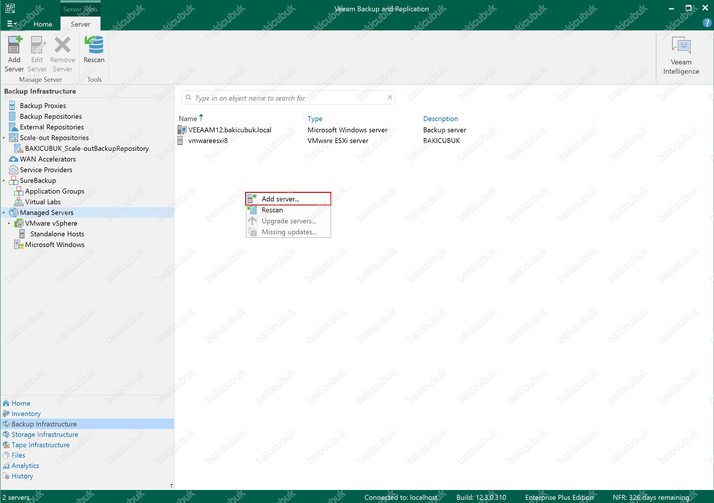Click the Microsoft Windows tree icon

pyautogui.click(x=19, y=244)
